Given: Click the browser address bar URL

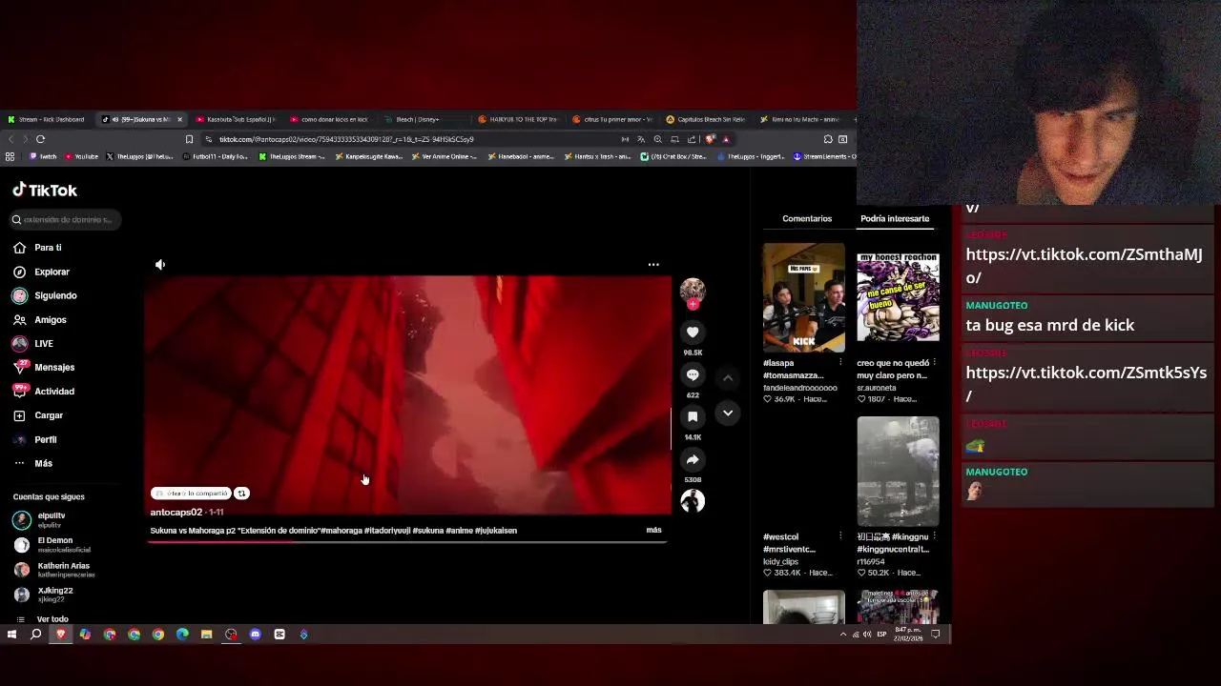Looking at the screenshot, I should [346, 139].
